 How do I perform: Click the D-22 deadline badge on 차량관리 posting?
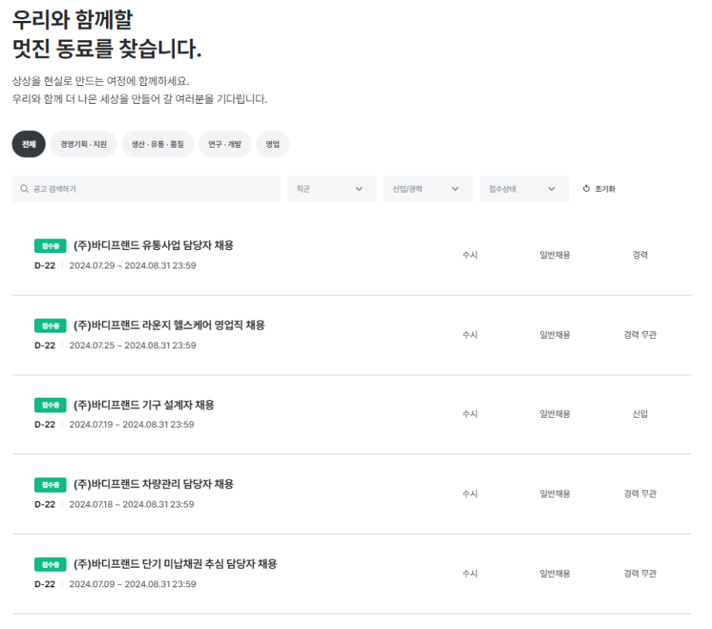pos(46,504)
